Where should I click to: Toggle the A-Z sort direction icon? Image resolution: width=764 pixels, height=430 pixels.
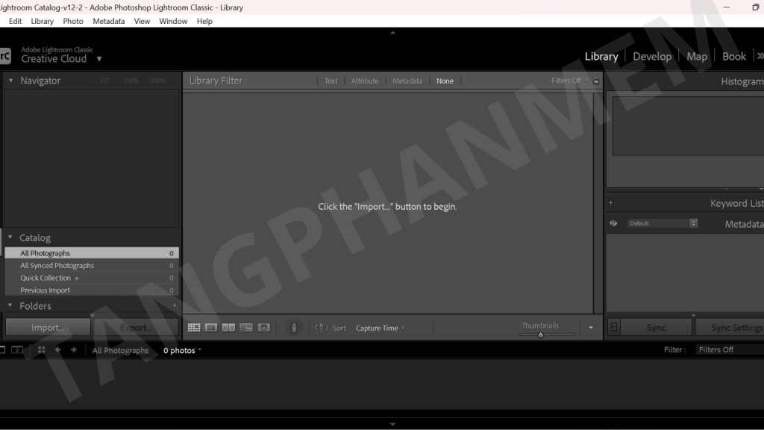click(x=322, y=328)
